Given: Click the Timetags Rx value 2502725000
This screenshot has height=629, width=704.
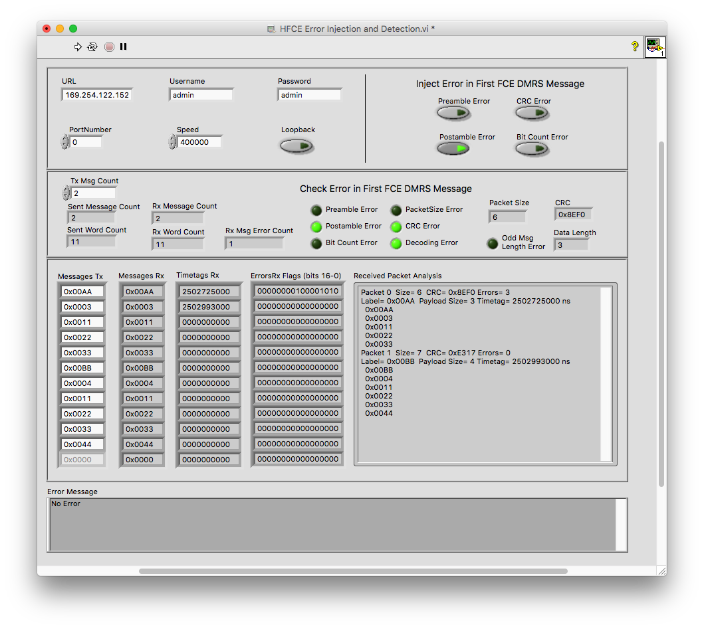Looking at the screenshot, I should coord(209,292).
